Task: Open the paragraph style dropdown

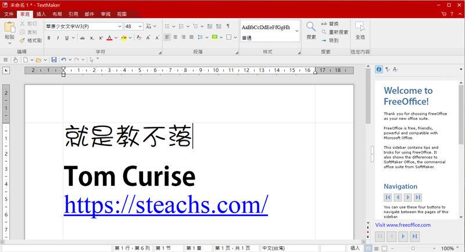Action: click(x=297, y=31)
